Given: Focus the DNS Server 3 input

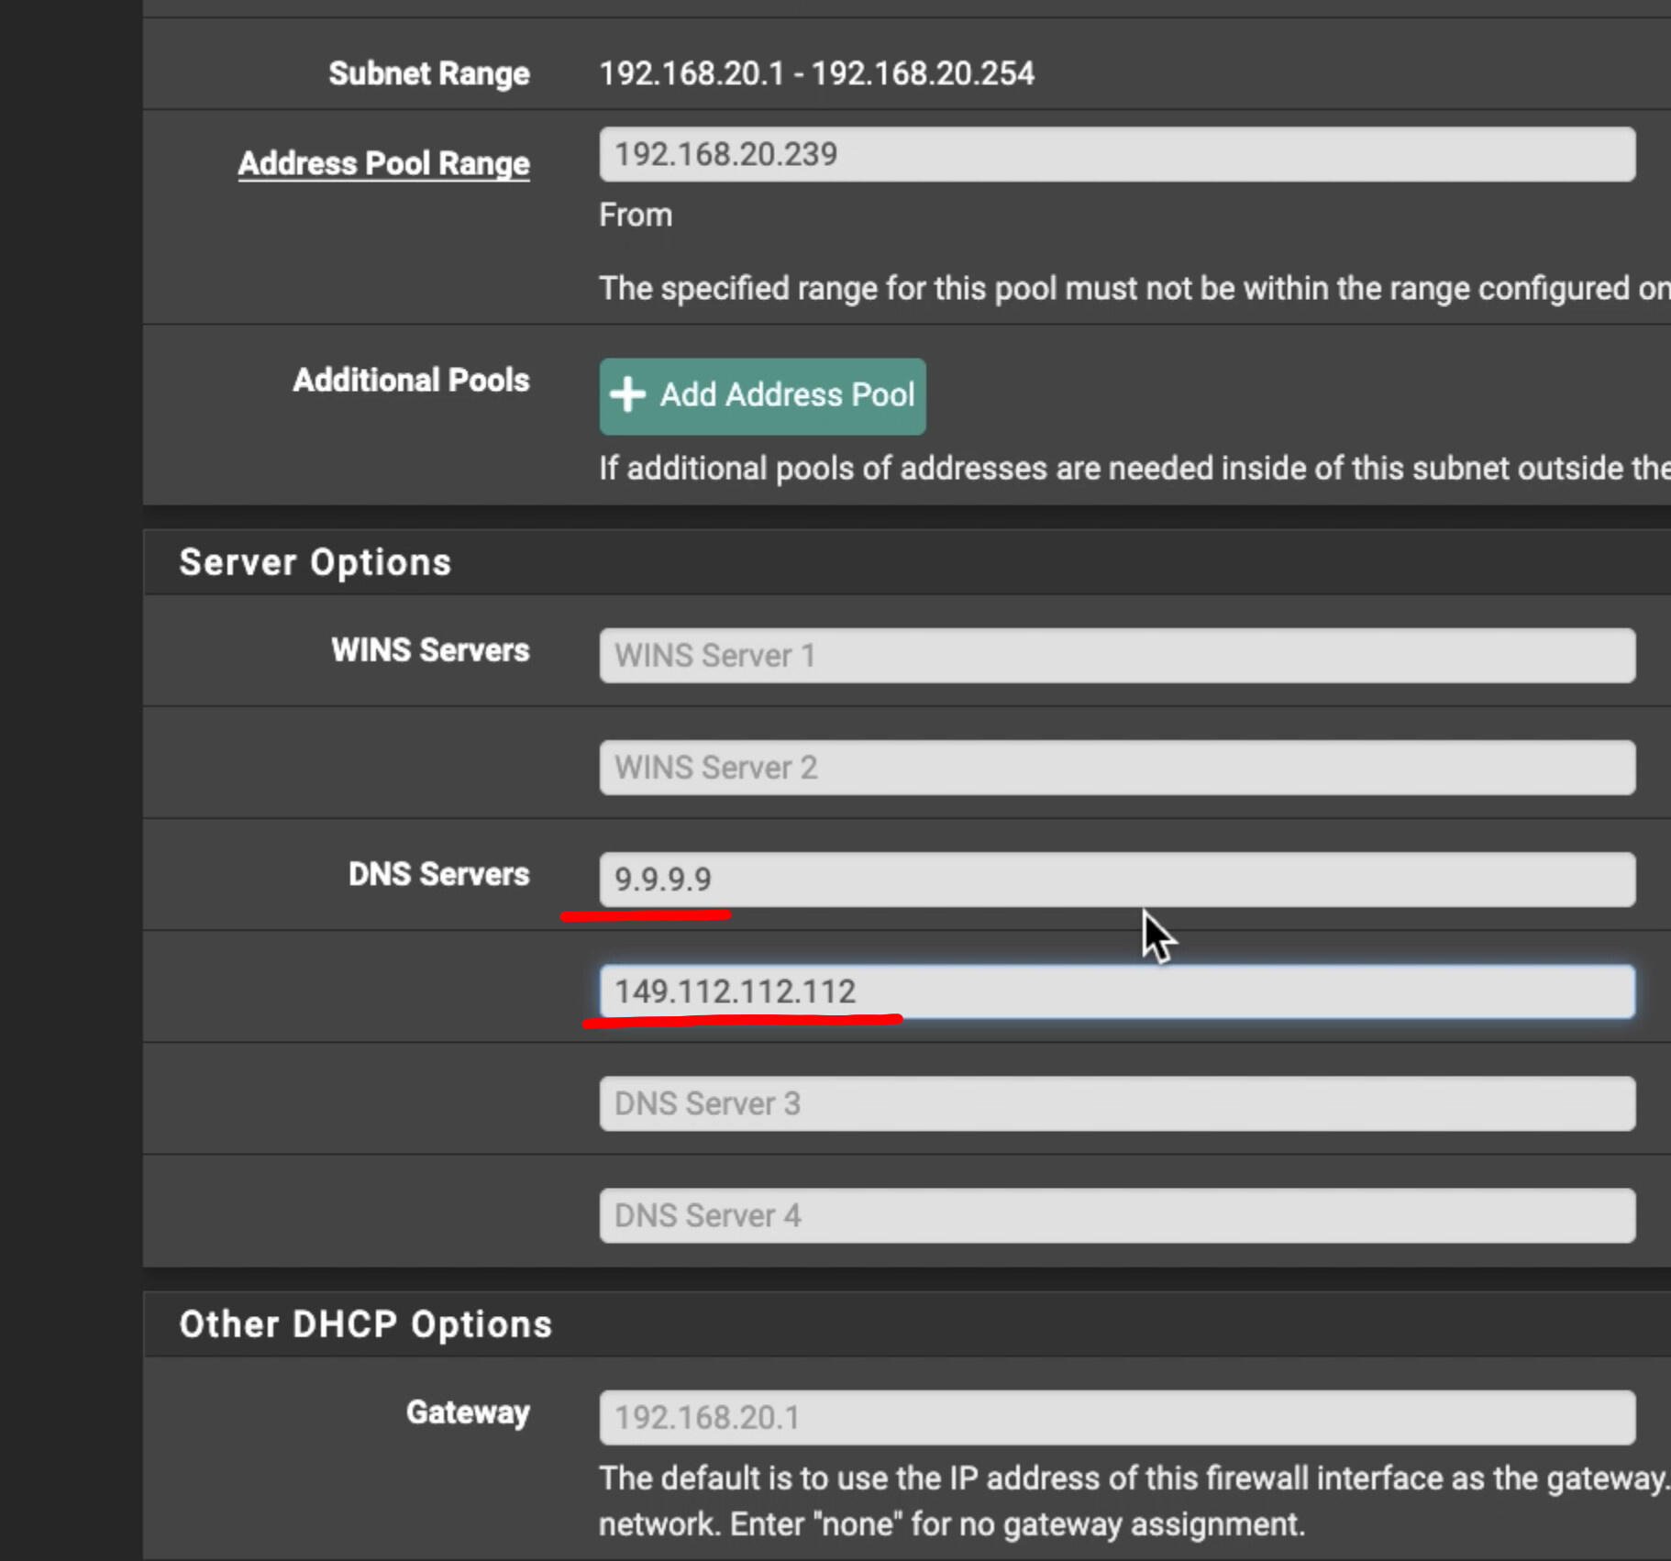Looking at the screenshot, I should (1116, 1103).
